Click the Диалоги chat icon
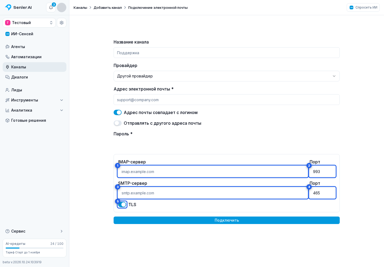The width and height of the screenshot is (384, 267). coord(7,77)
